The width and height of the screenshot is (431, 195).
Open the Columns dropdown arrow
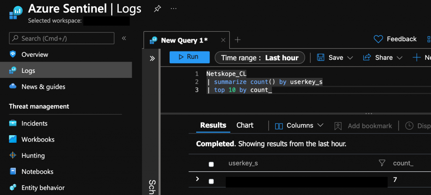point(320,125)
